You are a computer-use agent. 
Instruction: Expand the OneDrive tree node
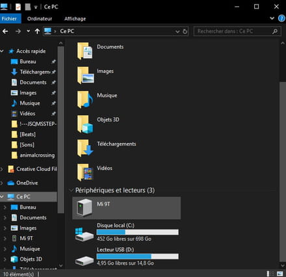click(2, 183)
